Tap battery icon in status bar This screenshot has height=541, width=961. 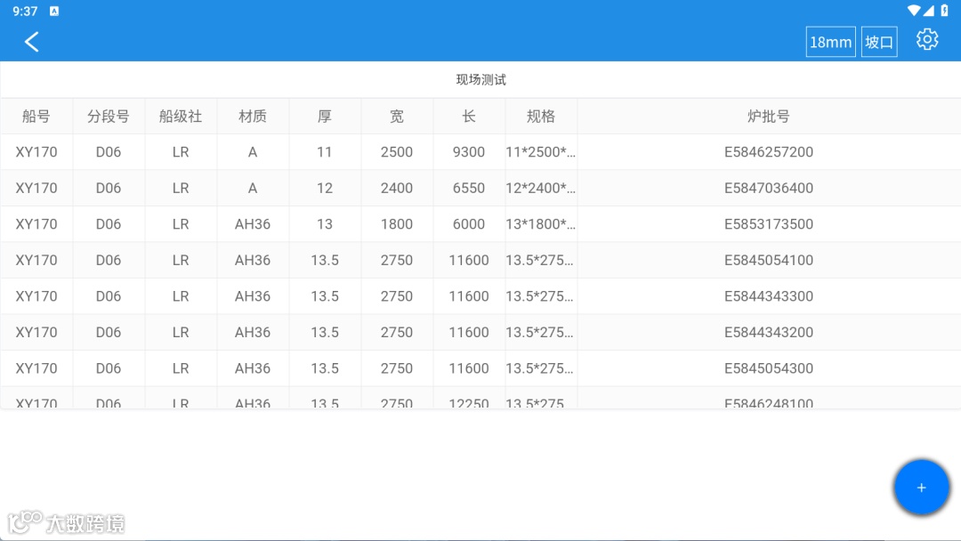944,11
